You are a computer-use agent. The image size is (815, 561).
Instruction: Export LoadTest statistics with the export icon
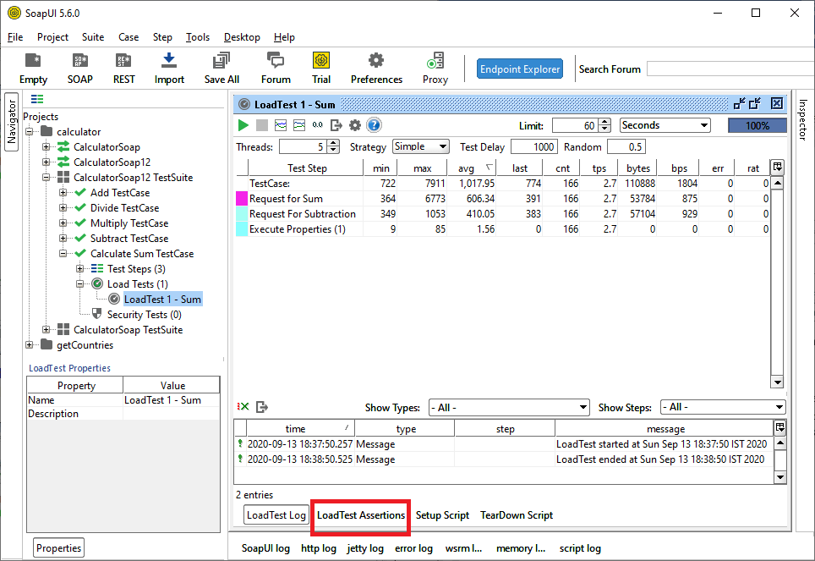336,125
